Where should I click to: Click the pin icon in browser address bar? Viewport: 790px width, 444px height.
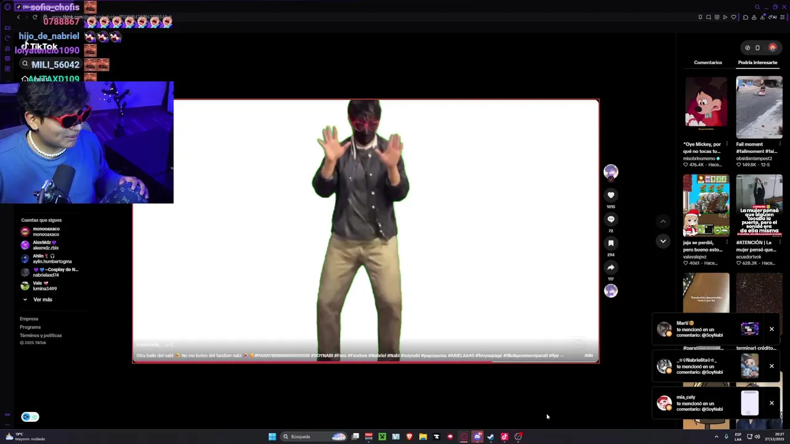[x=700, y=17]
